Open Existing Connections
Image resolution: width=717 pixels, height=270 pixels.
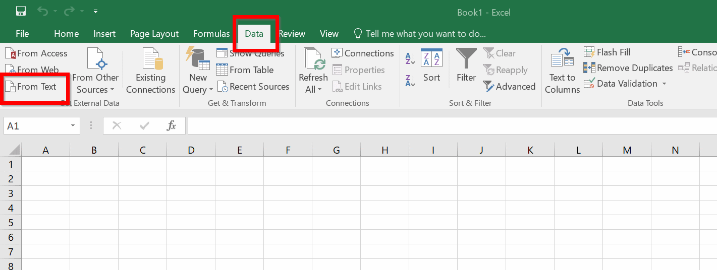(x=150, y=71)
